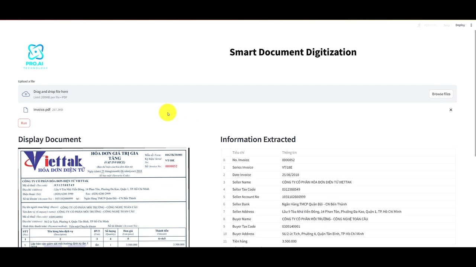Screen dimensions: 476x267
Task: Click the 'Display Document' heading
Action: [49, 139]
